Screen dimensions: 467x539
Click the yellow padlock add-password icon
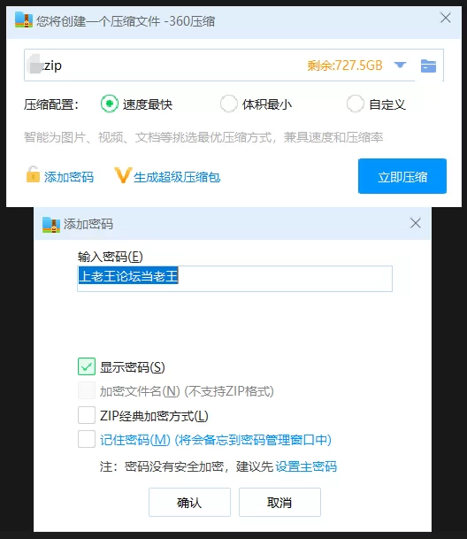(x=33, y=174)
